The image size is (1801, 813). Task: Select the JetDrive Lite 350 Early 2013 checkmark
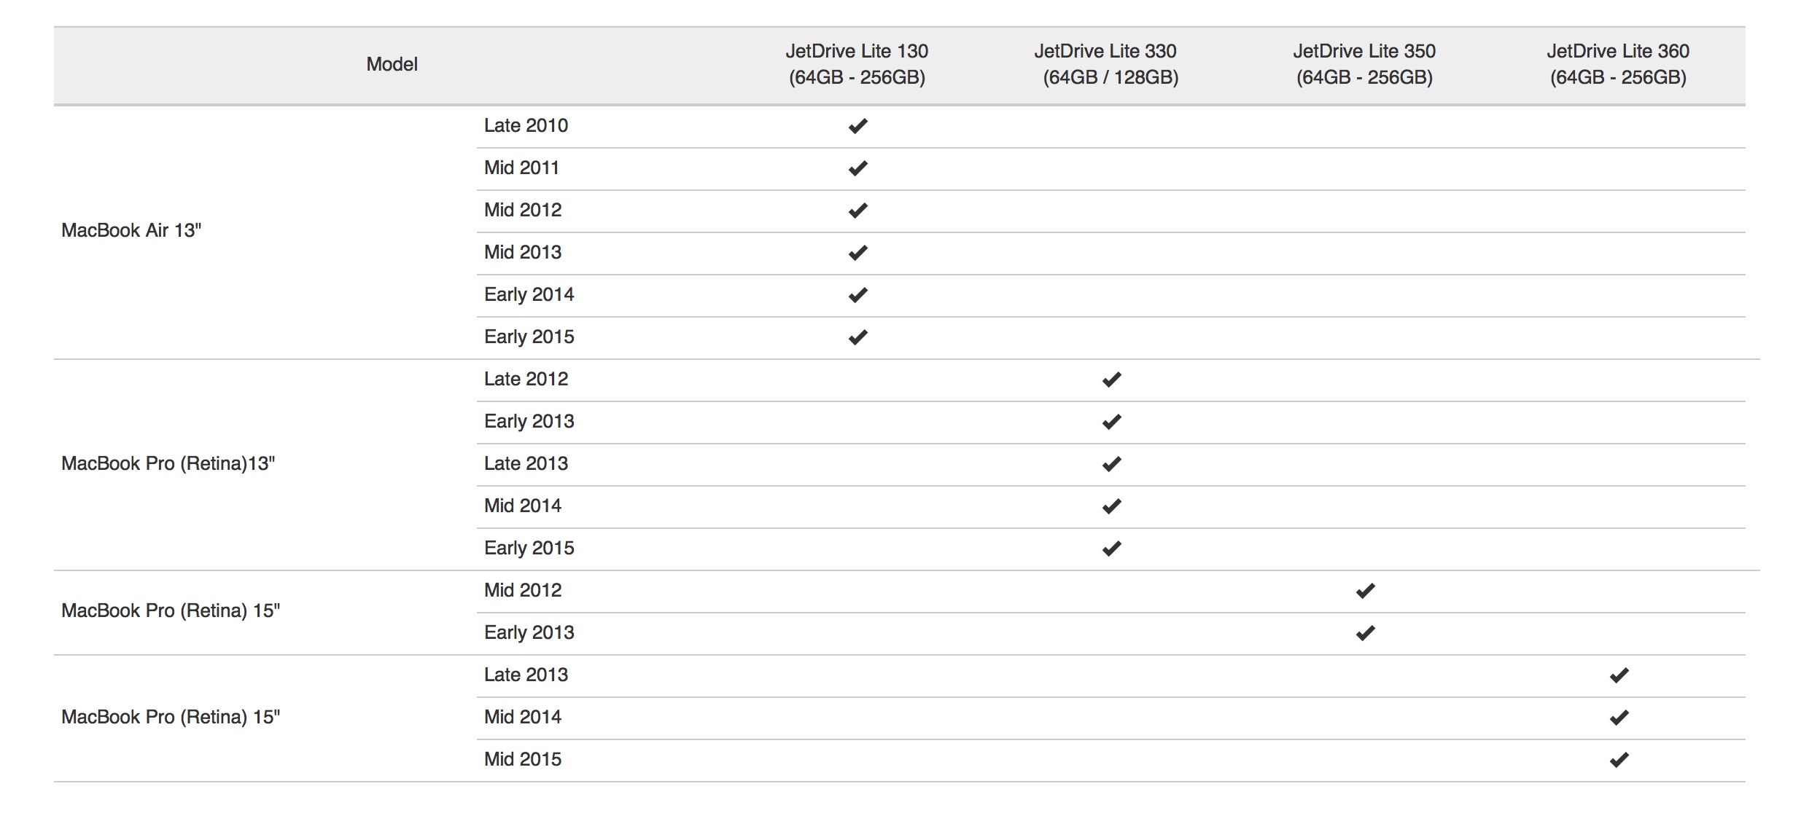click(x=1365, y=633)
